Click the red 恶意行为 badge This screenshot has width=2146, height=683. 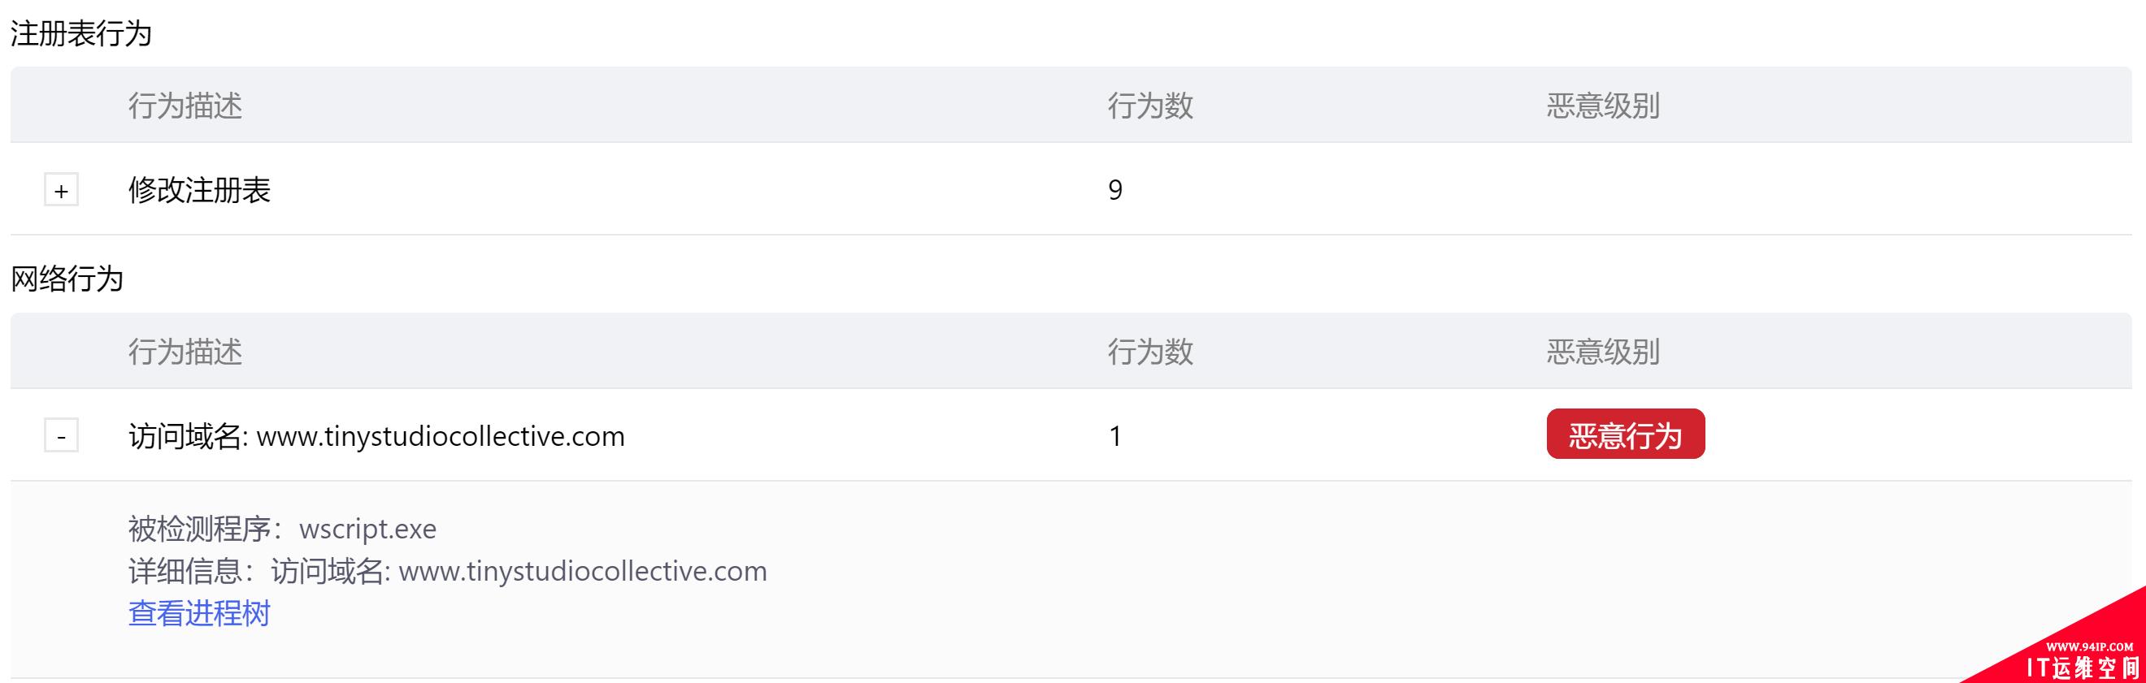click(1624, 435)
